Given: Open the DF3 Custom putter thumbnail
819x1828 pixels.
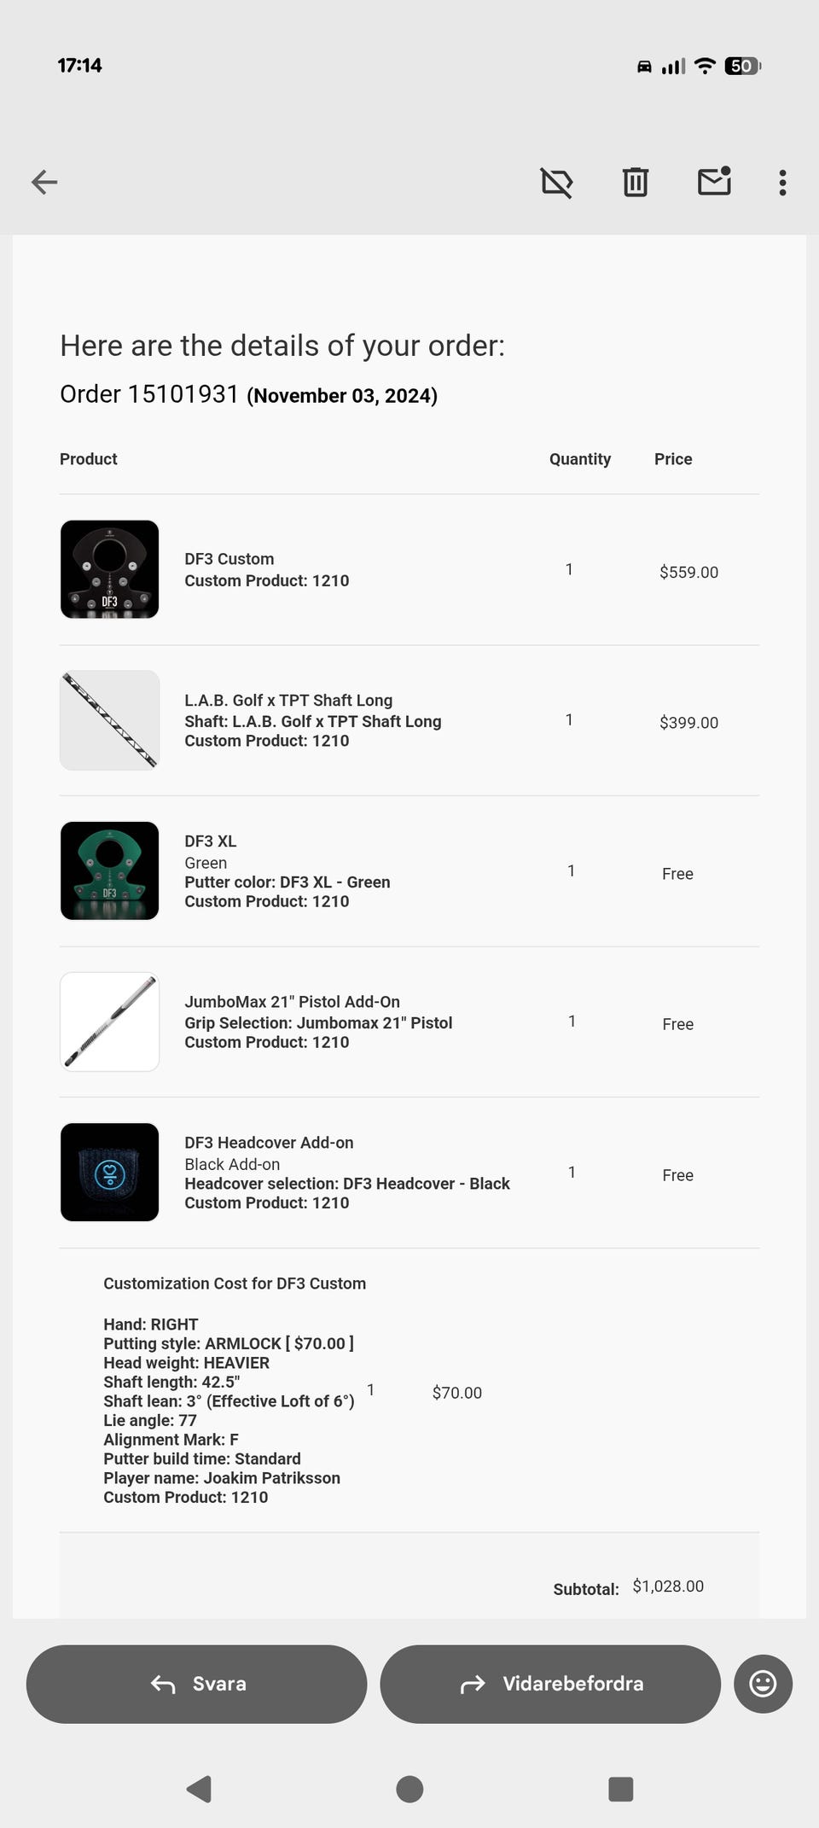Looking at the screenshot, I should click(109, 569).
